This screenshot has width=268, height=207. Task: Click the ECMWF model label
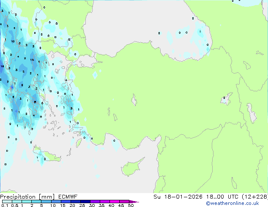[68, 197]
